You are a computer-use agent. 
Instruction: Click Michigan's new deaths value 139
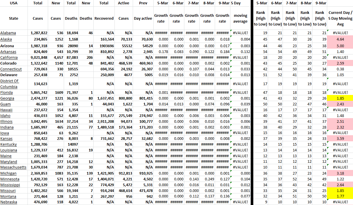click(x=86, y=173)
